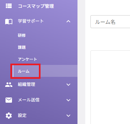Select the 学習サポート menu label

[31, 21]
